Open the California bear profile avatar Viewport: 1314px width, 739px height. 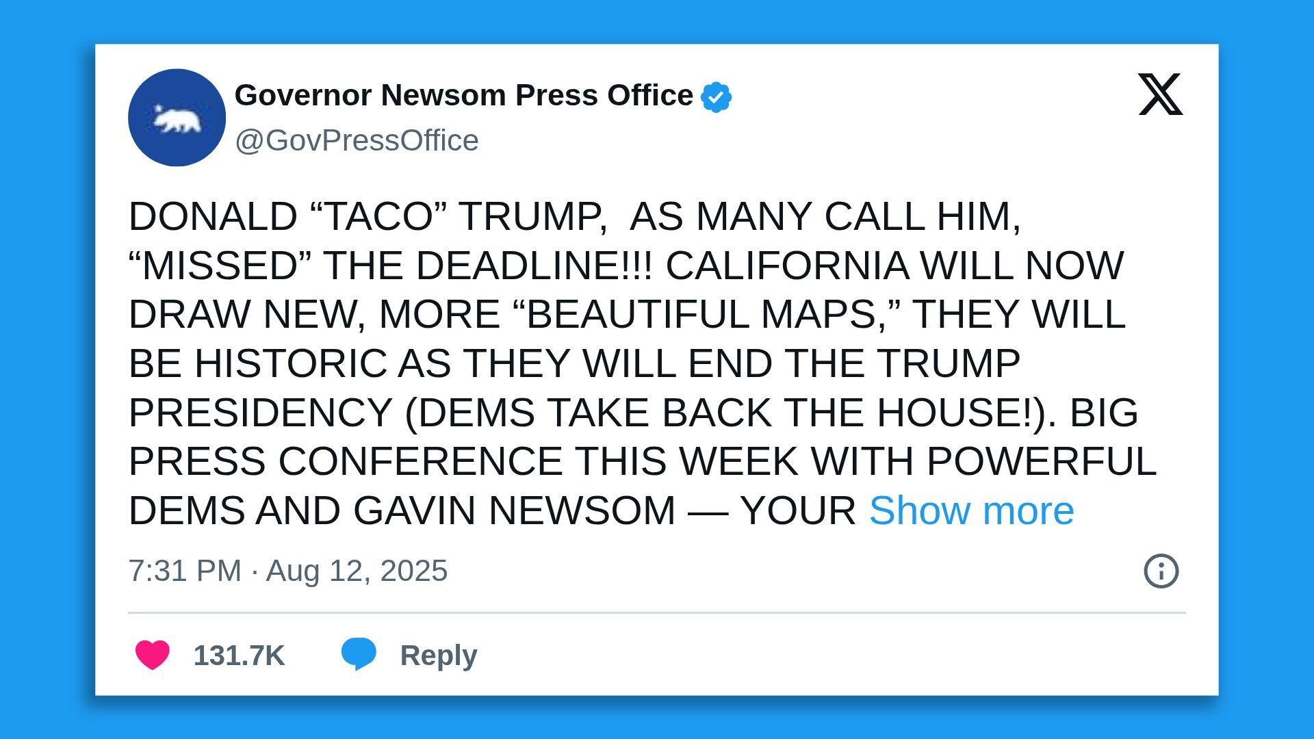pos(177,118)
